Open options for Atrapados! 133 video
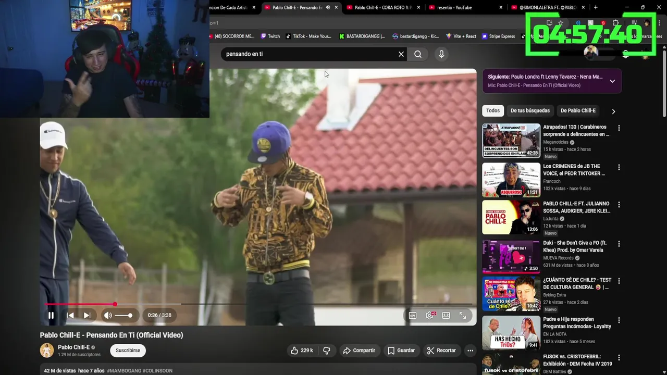Screen dimensions: 667x375 (x=619, y=128)
